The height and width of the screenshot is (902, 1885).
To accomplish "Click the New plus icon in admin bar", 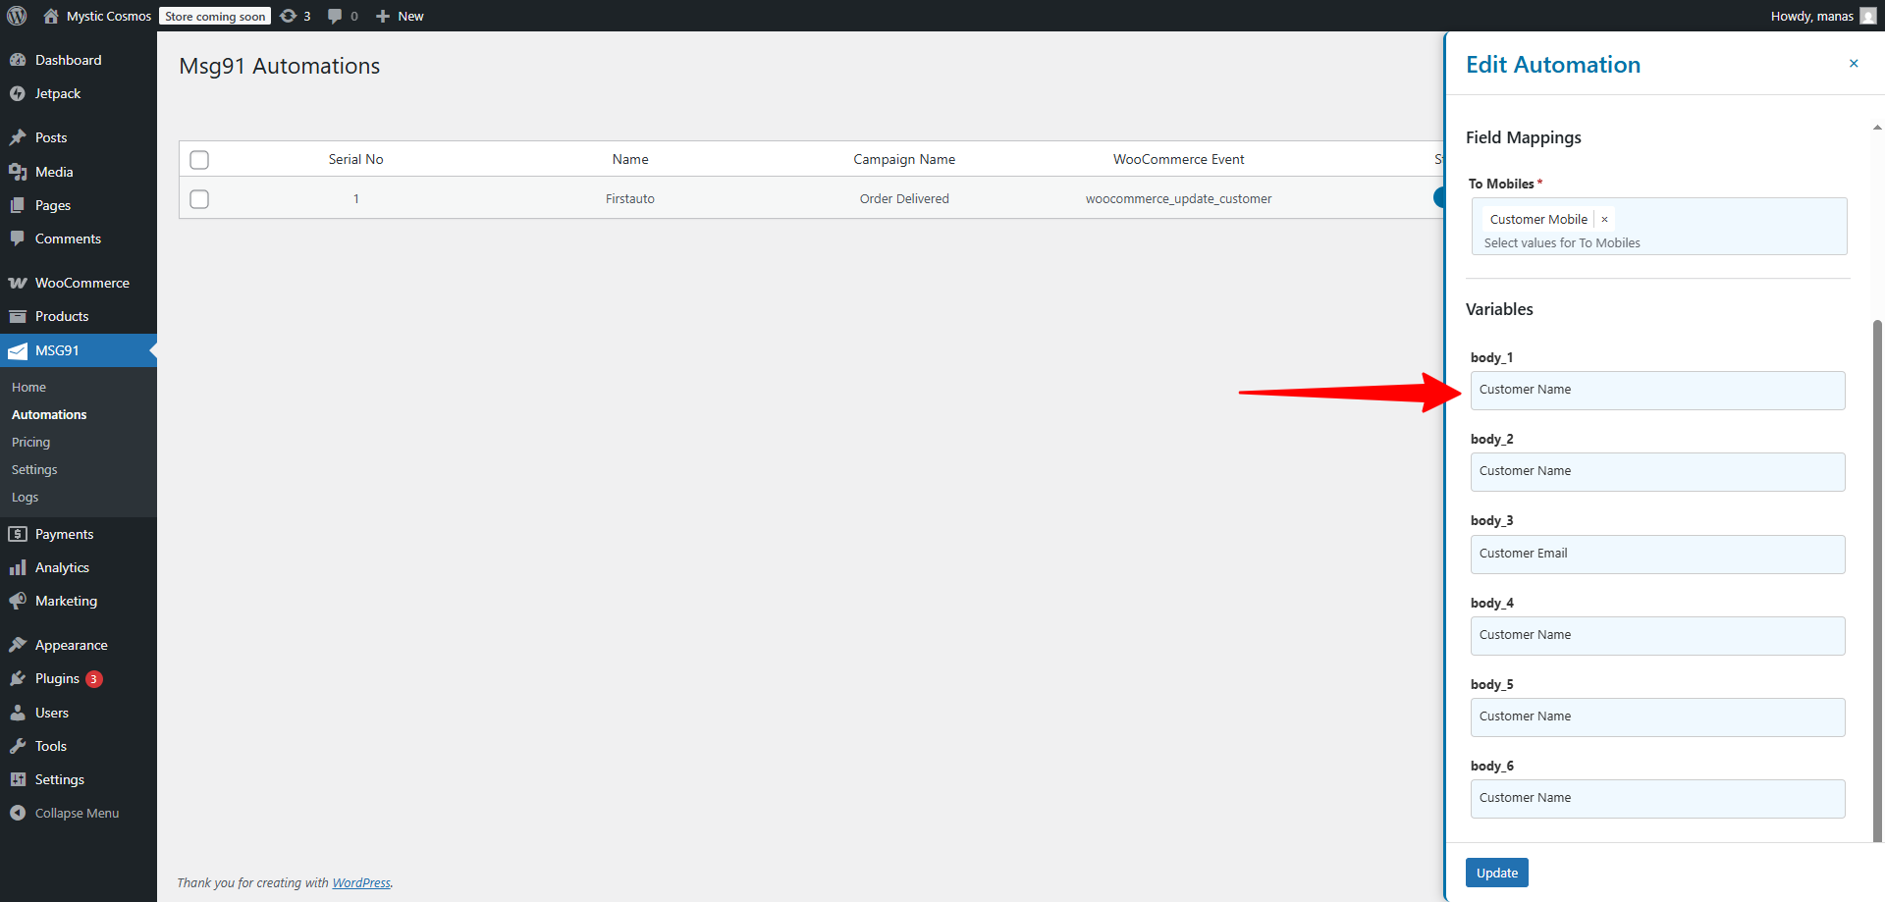I will click(x=383, y=16).
